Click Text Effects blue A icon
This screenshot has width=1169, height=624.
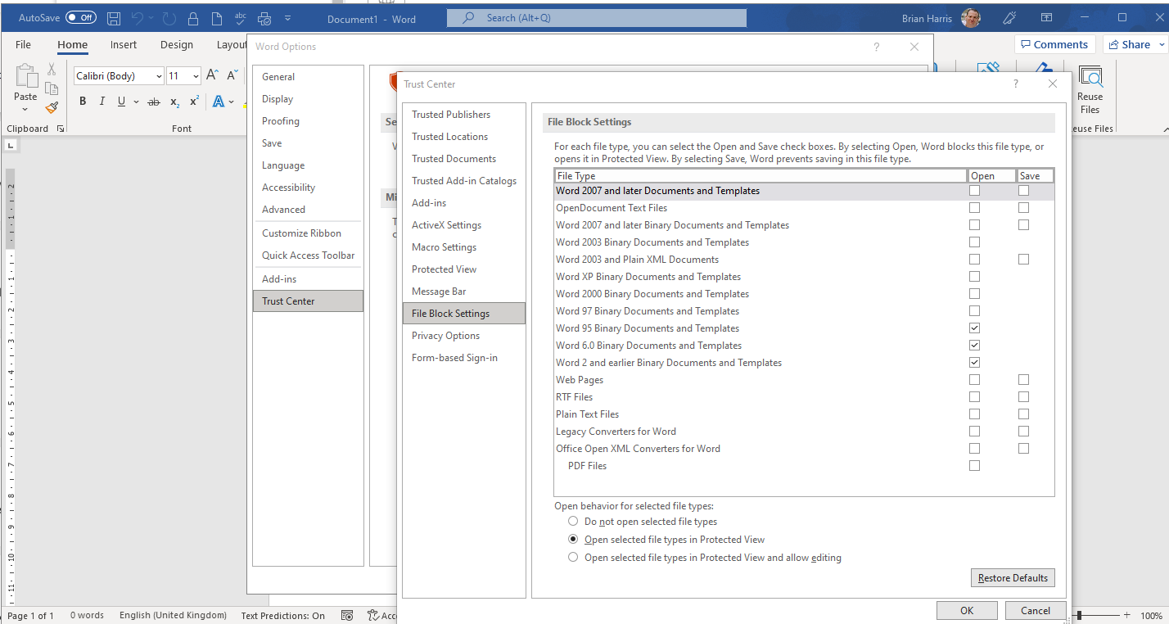tap(219, 102)
